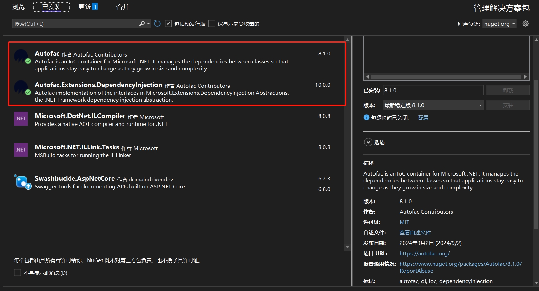This screenshot has width=539, height=291.
Task: Enable the 仅显示易受攻击的 checkbox
Action: [212, 24]
